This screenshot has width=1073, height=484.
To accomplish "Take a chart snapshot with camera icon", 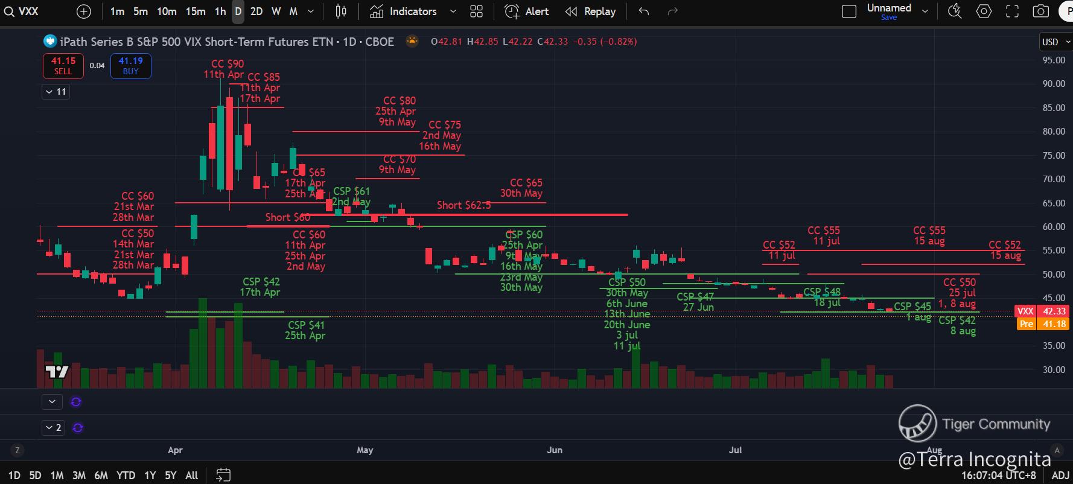I will coord(1041,11).
